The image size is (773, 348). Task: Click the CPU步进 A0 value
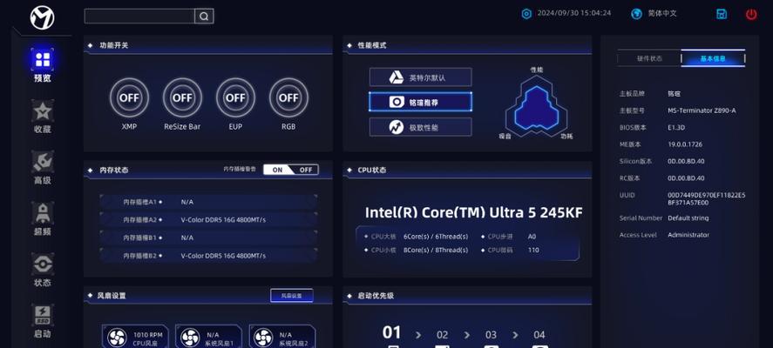(532, 237)
